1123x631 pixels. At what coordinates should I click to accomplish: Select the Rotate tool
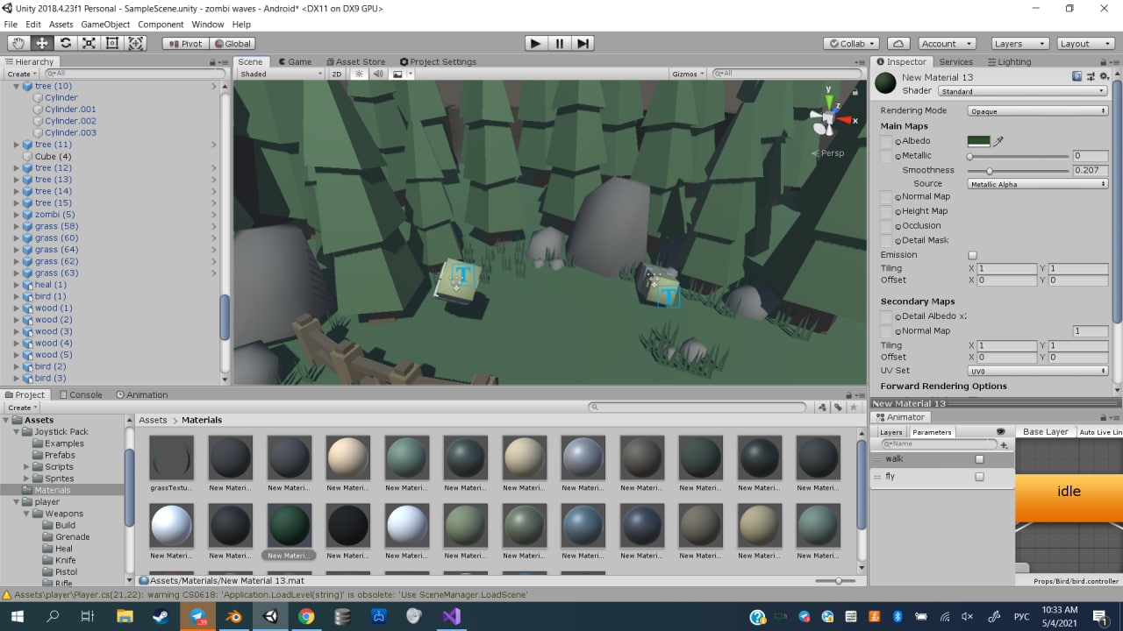(x=65, y=43)
